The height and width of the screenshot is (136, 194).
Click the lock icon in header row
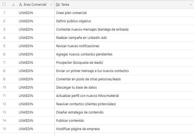click(x=14, y=5)
